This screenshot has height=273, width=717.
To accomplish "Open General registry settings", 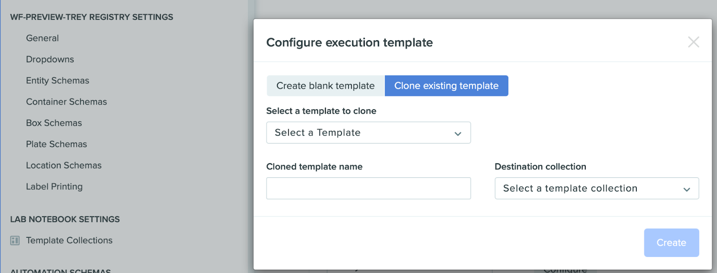I will [x=42, y=38].
